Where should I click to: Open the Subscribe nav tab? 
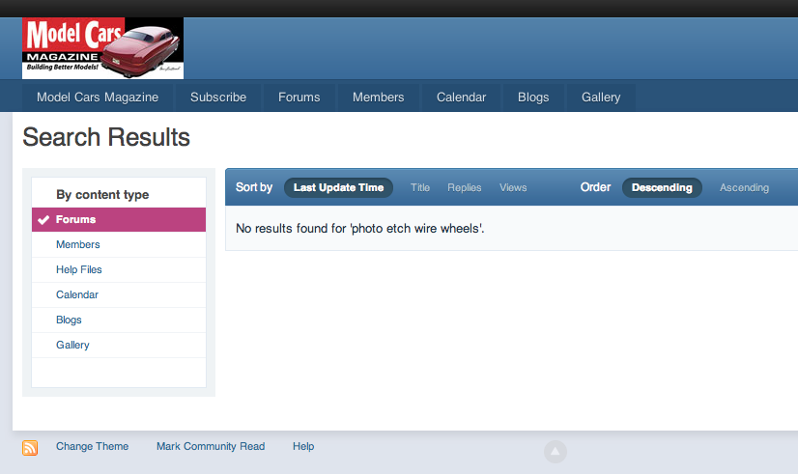click(218, 98)
